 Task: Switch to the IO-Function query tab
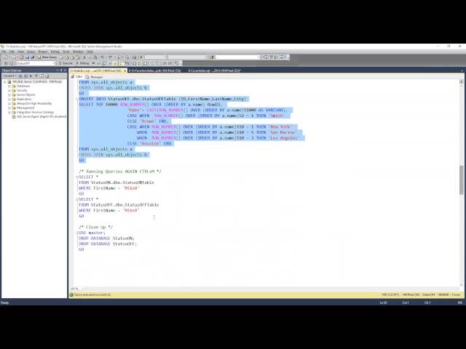tap(154, 71)
